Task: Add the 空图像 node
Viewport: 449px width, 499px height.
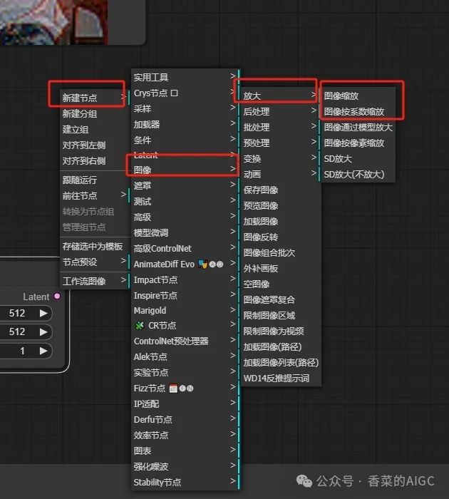Action: click(x=280, y=284)
